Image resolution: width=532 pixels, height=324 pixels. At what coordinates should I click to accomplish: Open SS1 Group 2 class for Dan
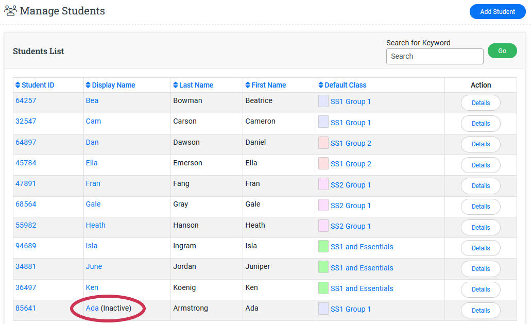point(350,143)
